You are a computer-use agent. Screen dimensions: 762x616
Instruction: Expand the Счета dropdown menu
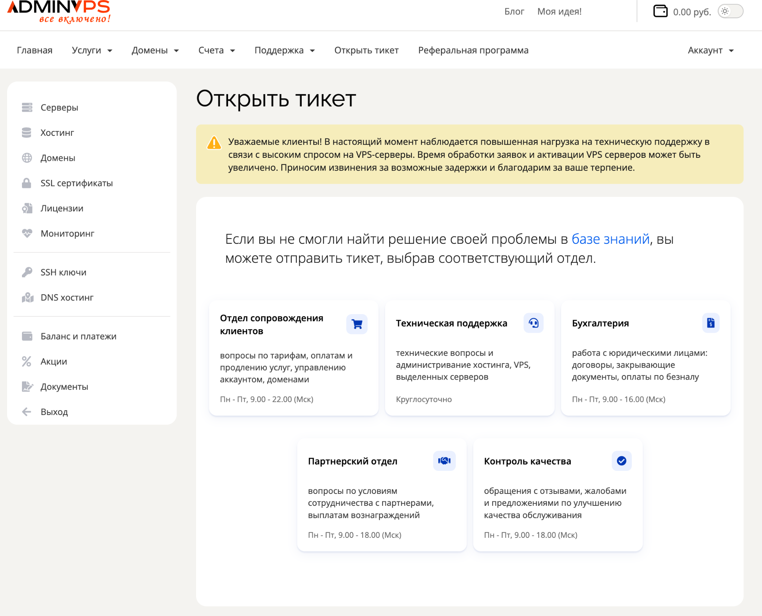tap(217, 50)
